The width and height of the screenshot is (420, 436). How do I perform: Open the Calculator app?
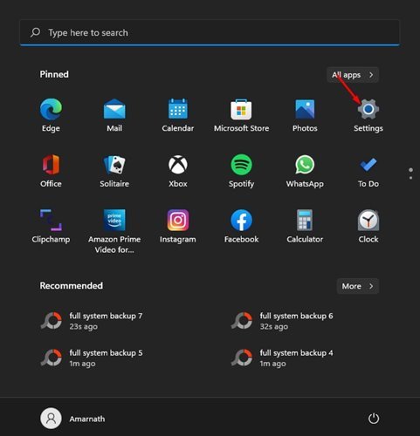tap(305, 227)
